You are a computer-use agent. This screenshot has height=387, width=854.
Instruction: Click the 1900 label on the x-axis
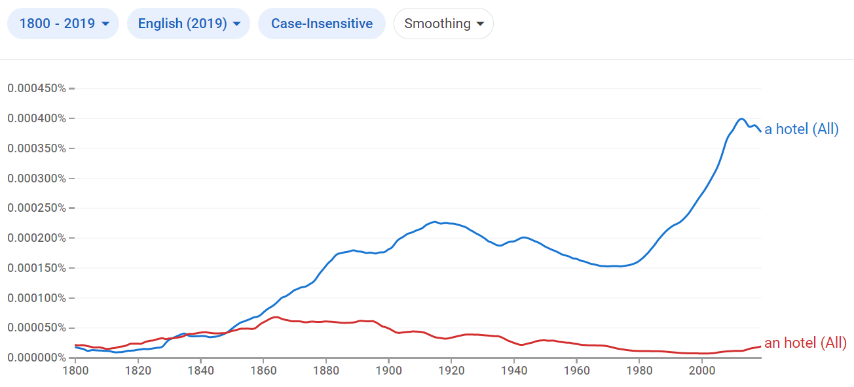coord(389,370)
